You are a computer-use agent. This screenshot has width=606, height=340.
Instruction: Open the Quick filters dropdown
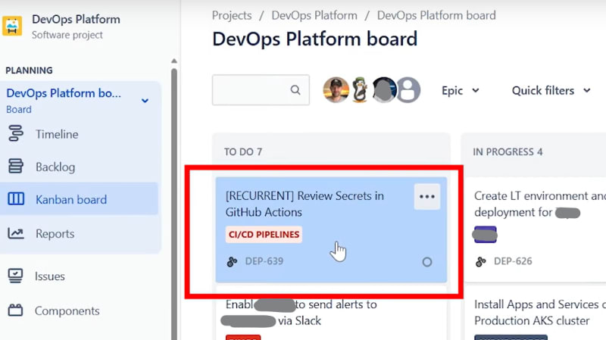point(551,90)
